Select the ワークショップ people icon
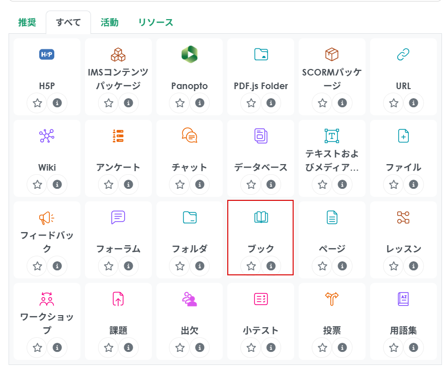Screen dimensions: 447x370 point(47,299)
